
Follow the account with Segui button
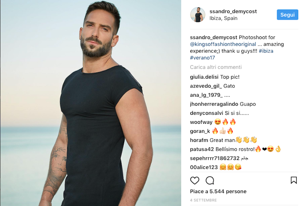pos(287,15)
